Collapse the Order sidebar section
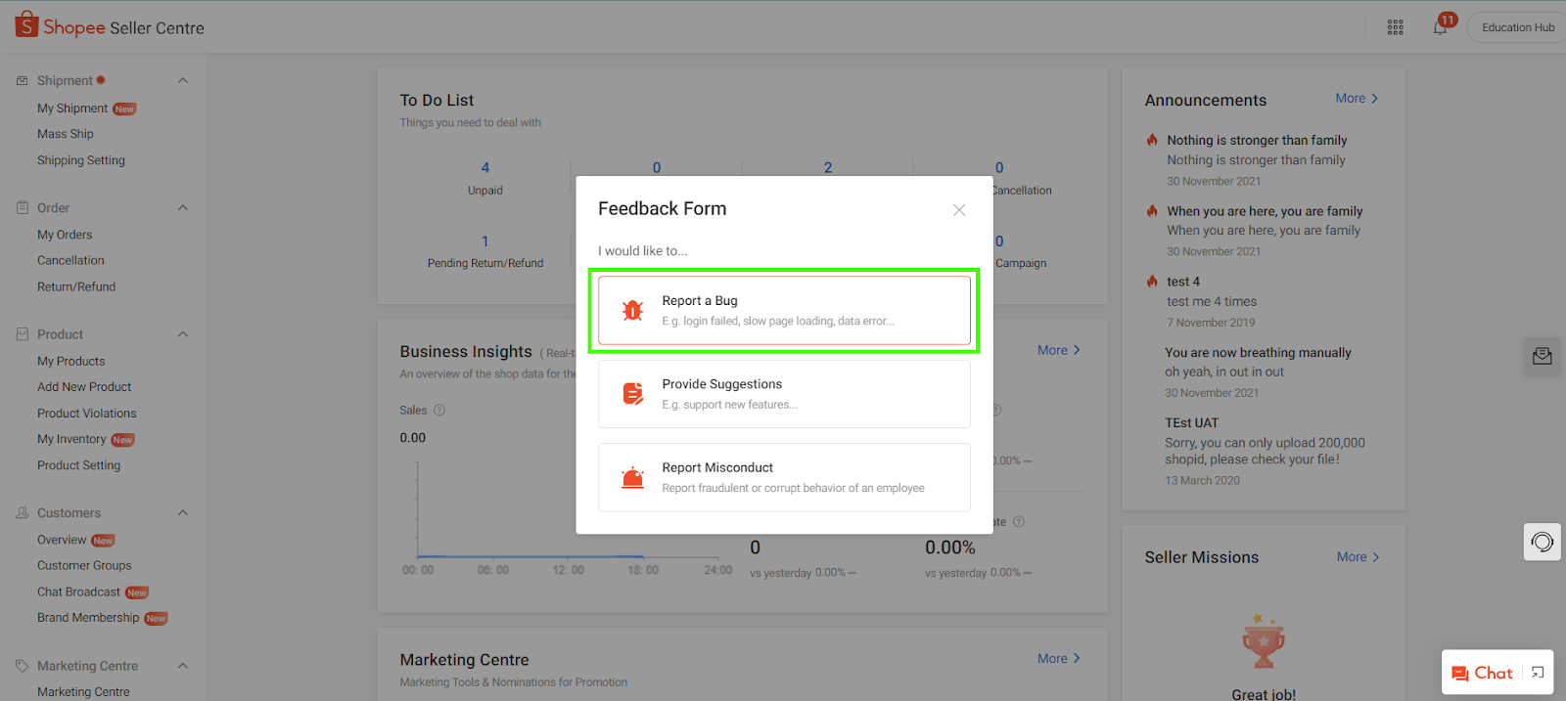Image resolution: width=1566 pixels, height=701 pixels. [x=182, y=207]
